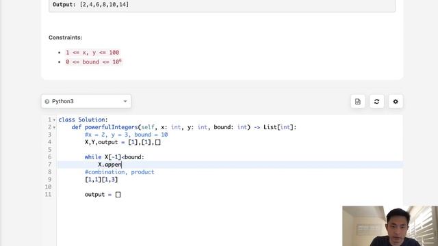Click line number 5 in the gutter

point(49,150)
